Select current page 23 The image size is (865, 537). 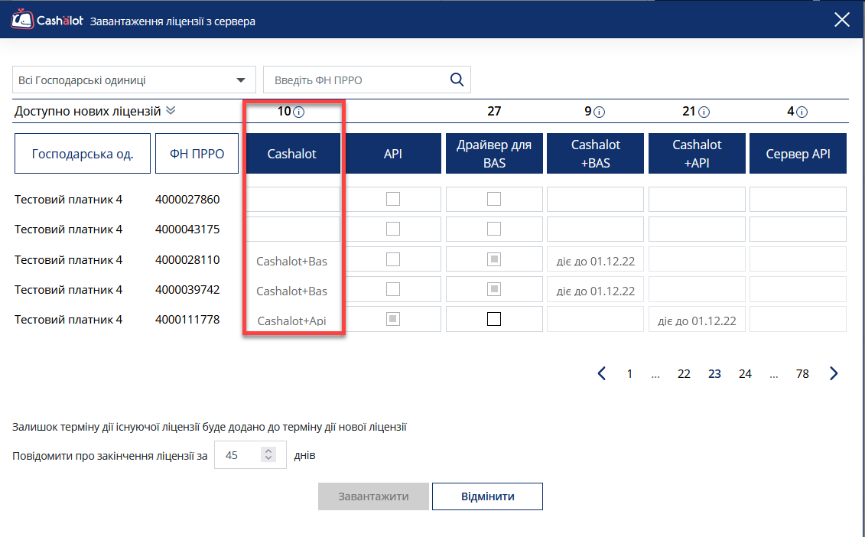coord(714,374)
